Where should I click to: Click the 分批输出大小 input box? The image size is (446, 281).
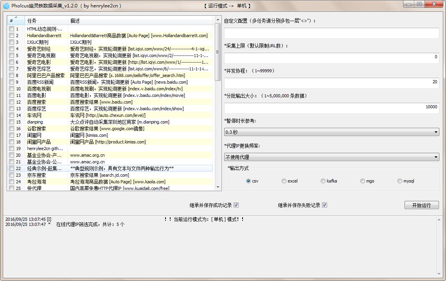click(331, 107)
